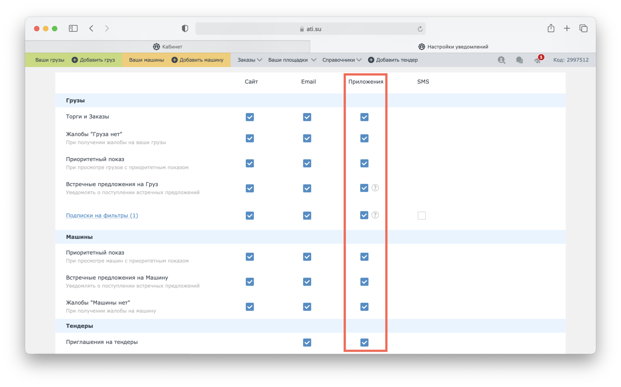Expand the Ваши площадки dropdown
This screenshot has height=387, width=621.
(x=292, y=60)
